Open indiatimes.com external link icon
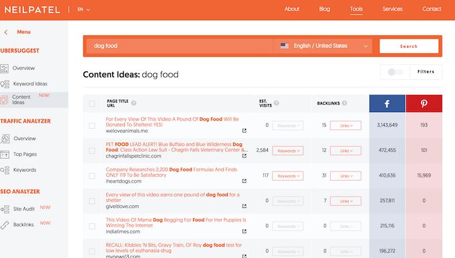The height and width of the screenshot is (258, 455). tap(245, 231)
